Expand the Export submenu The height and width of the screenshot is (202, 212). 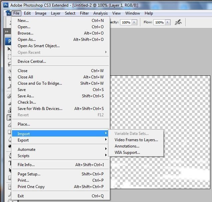[x=61, y=140]
